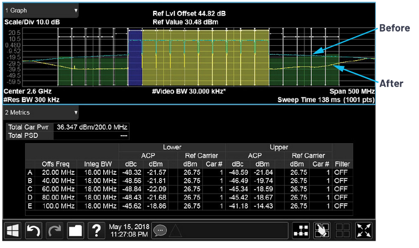419x248 pixels.
Task: Click the redo arrow icon
Action: click(54, 230)
